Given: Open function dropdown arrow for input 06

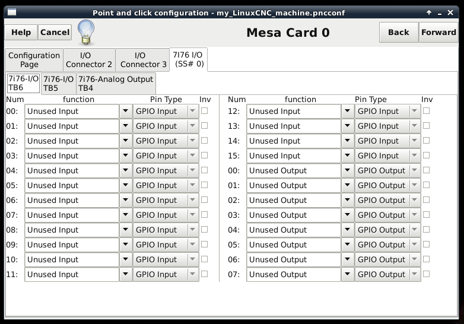Looking at the screenshot, I should (126, 201).
